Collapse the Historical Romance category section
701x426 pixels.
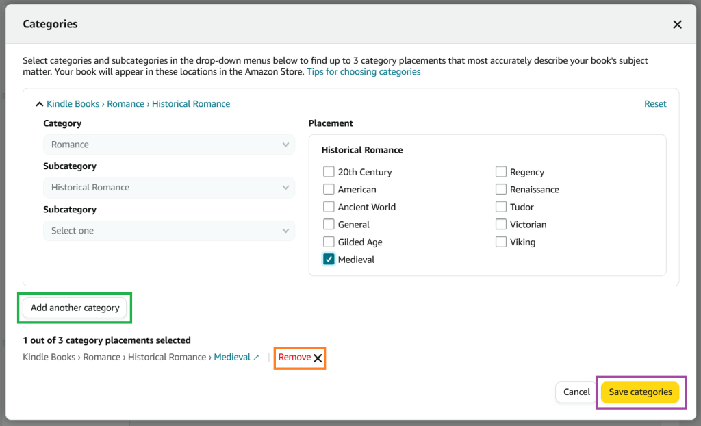(x=39, y=103)
